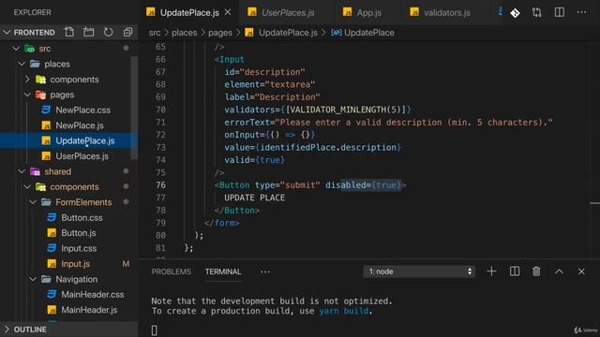Image resolution: width=600 pixels, height=337 pixels.
Task: Create a new folder in FRONTEND explorer
Action: coord(89,32)
